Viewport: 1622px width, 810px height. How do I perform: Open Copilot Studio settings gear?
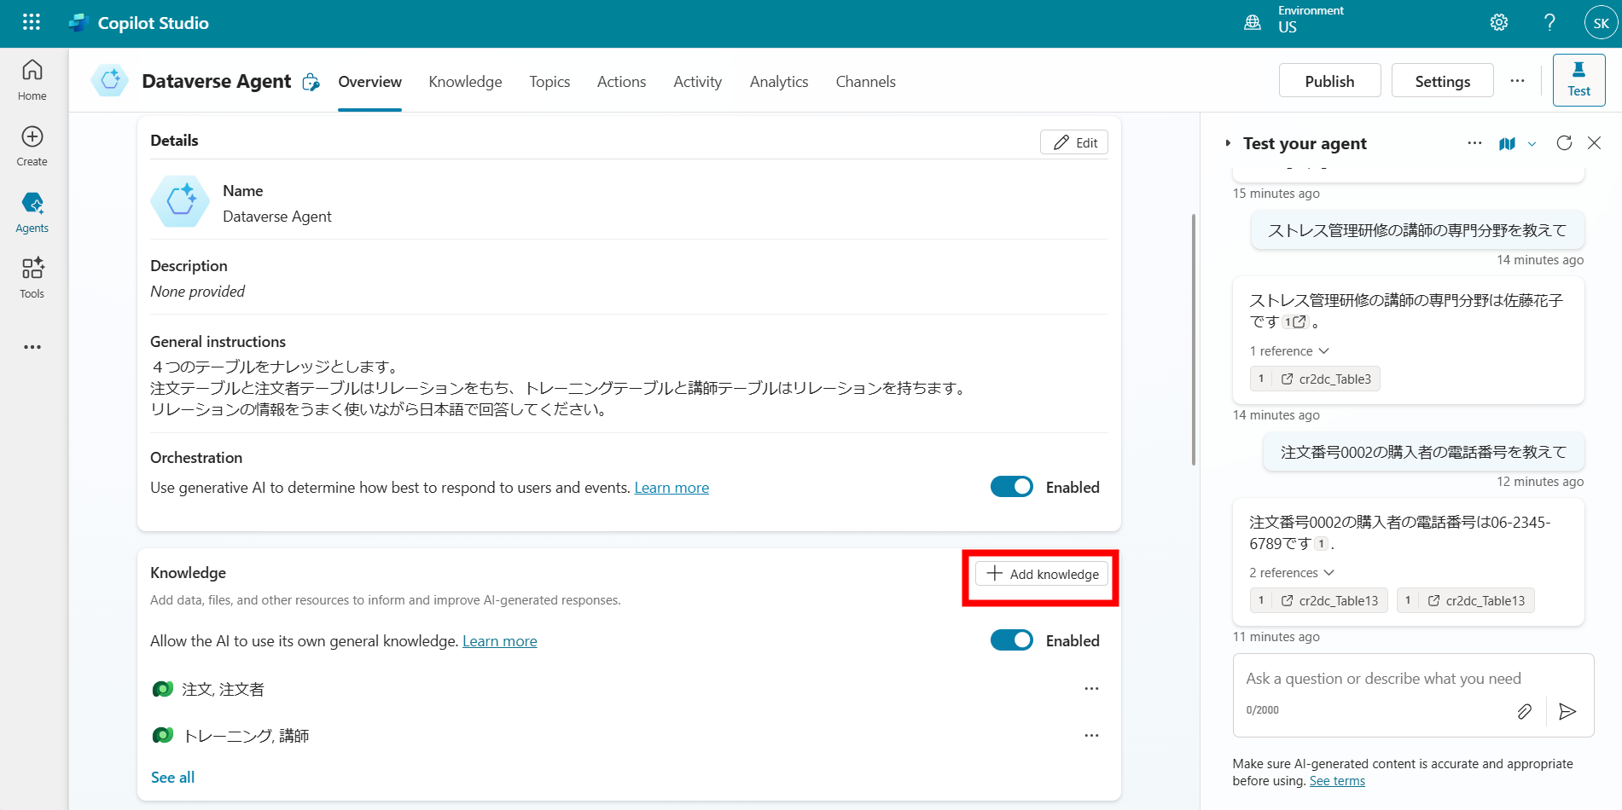click(x=1498, y=22)
